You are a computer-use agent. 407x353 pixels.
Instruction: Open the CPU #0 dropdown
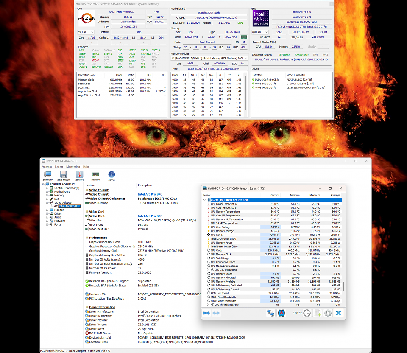86,32
